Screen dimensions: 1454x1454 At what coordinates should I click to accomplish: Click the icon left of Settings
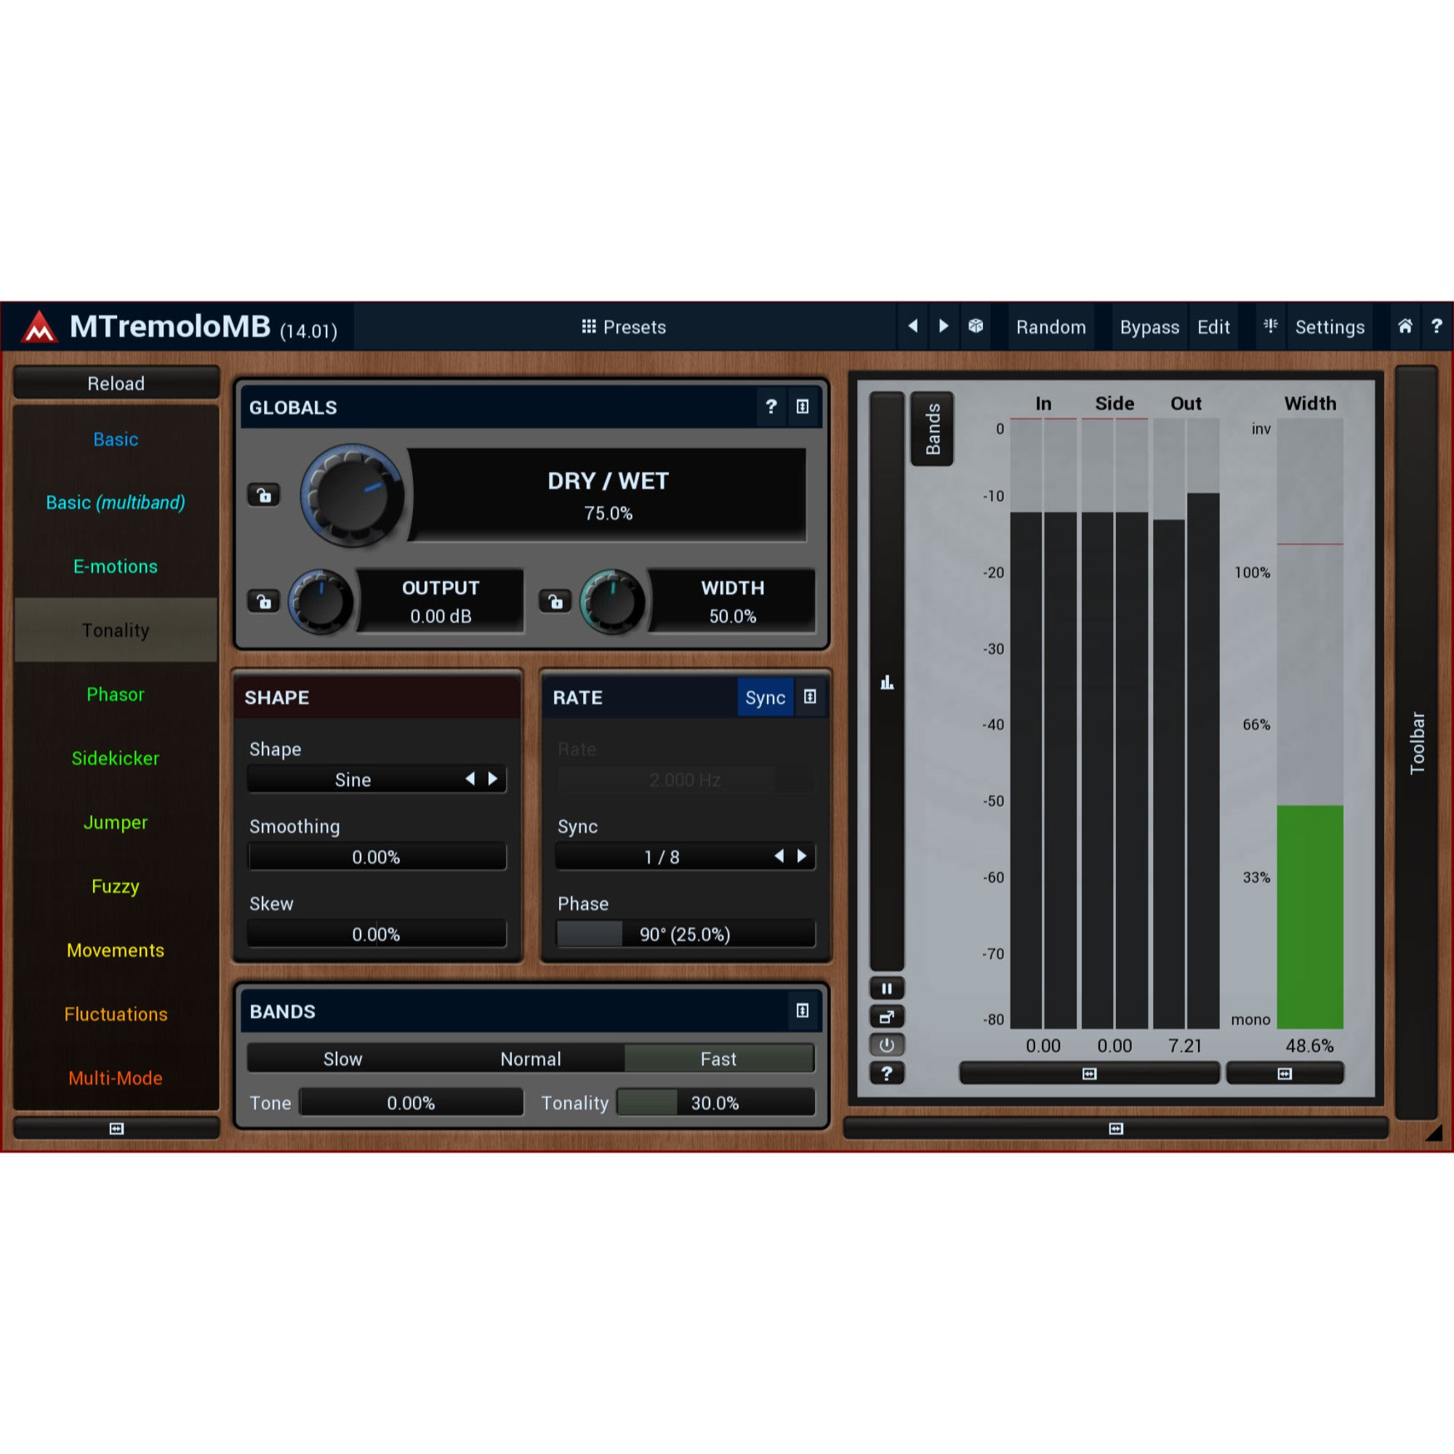coord(1270,326)
